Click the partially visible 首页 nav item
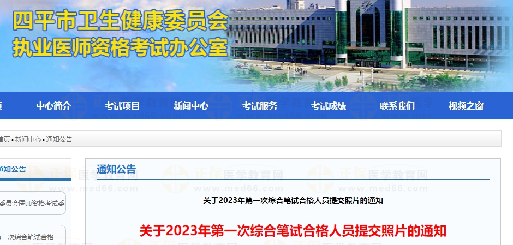The width and height of the screenshot is (513, 245). [x=1, y=106]
